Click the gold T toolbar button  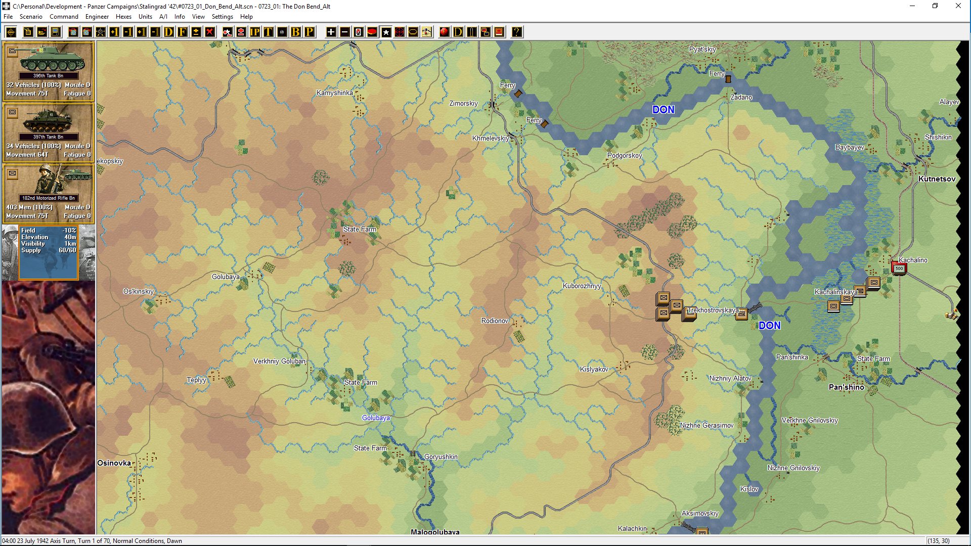269,32
